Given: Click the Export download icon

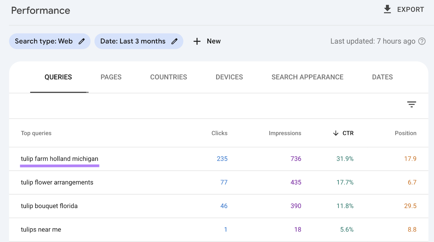Looking at the screenshot, I should click(x=387, y=9).
